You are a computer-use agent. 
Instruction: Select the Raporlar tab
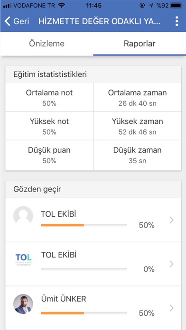pyautogui.click(x=139, y=44)
